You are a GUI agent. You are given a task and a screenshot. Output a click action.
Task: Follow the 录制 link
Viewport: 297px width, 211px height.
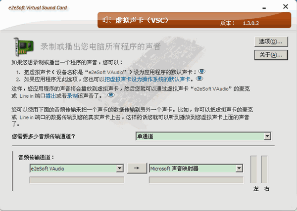72,96
